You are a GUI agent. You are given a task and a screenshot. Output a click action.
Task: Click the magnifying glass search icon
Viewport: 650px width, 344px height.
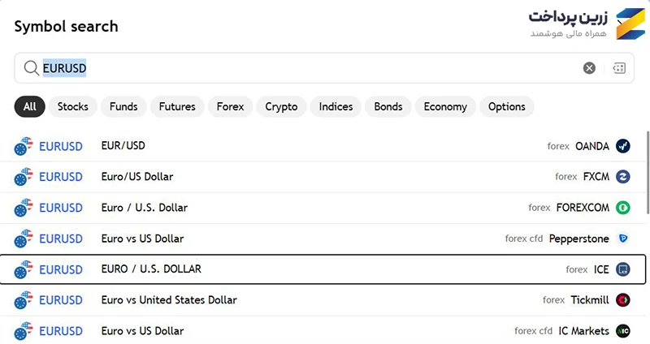(31, 68)
